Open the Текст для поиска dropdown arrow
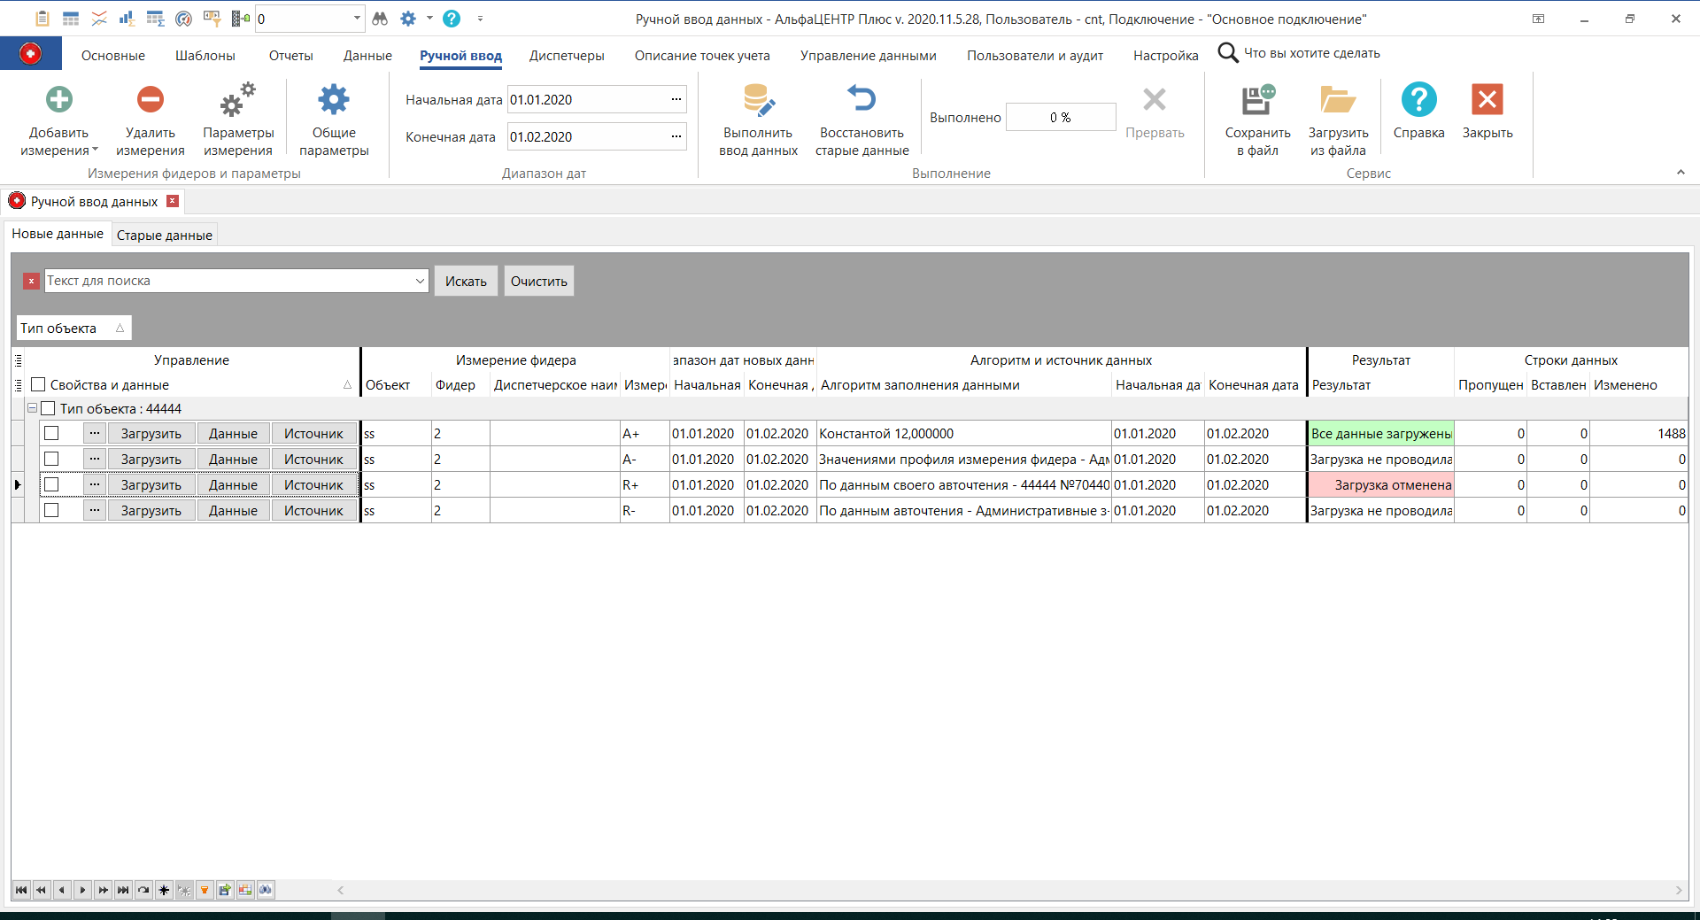Image resolution: width=1700 pixels, height=920 pixels. [x=419, y=281]
